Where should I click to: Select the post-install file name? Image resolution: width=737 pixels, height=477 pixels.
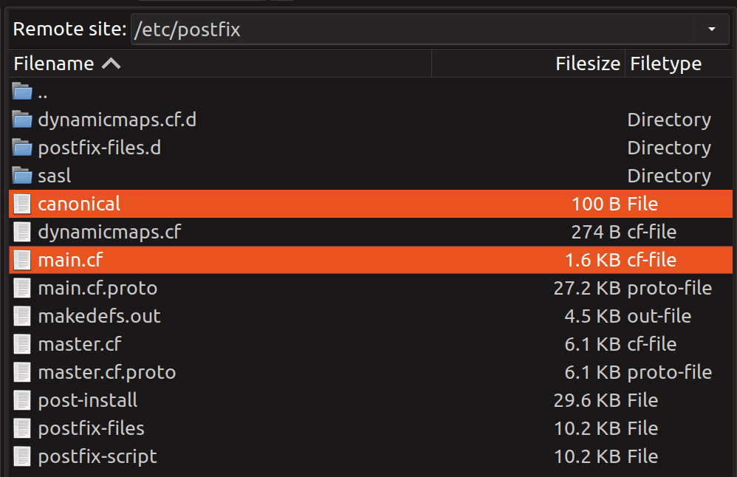coord(88,400)
